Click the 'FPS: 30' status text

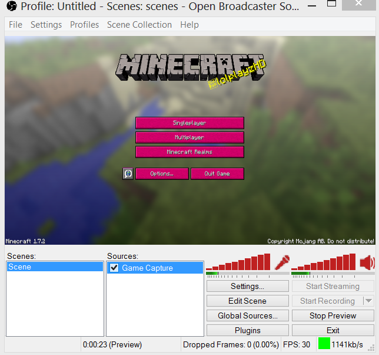point(297,344)
